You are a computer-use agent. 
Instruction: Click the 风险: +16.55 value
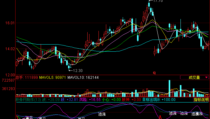tap(90, 99)
